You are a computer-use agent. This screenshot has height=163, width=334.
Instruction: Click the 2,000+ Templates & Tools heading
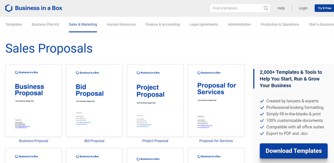click(x=291, y=79)
